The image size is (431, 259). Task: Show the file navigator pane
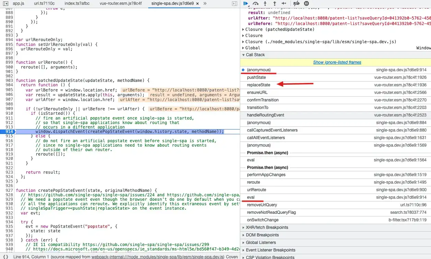pyautogui.click(x=5, y=3)
